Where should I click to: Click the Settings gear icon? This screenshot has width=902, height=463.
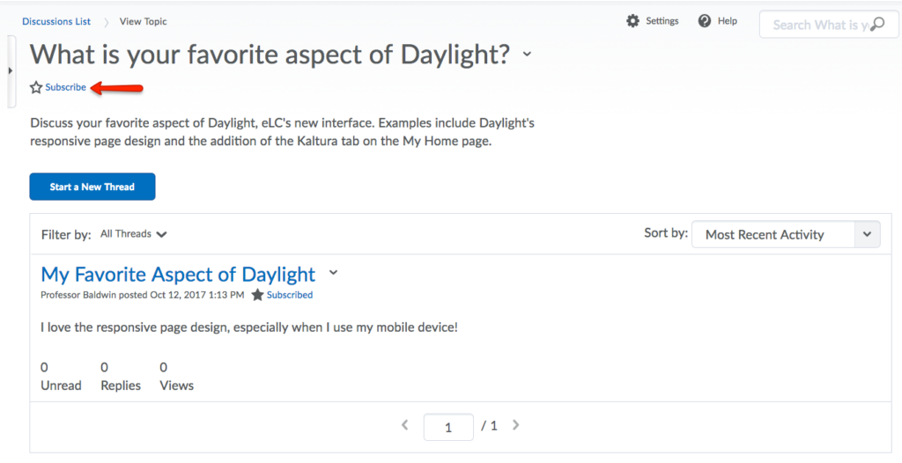pos(632,21)
